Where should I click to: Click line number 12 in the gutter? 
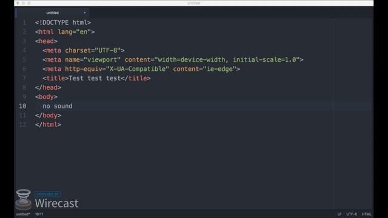tap(22, 125)
